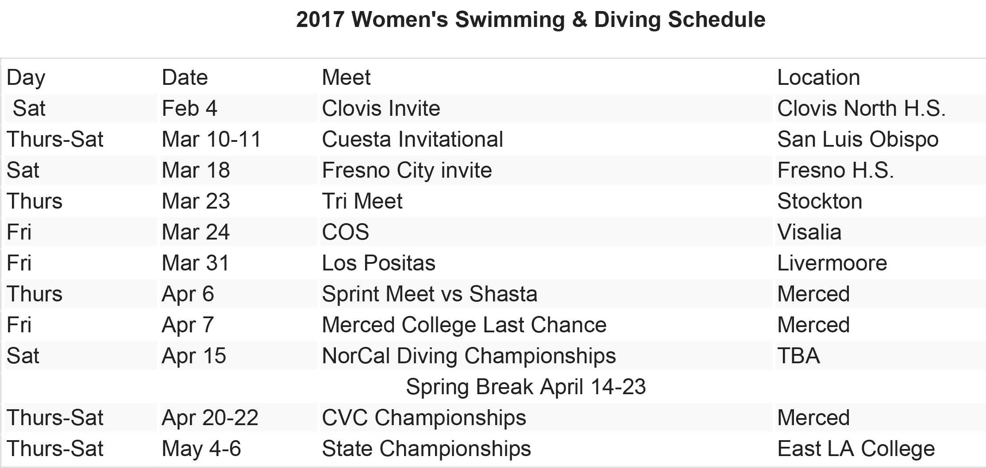Click the Clovis North H.S. location

tap(861, 108)
